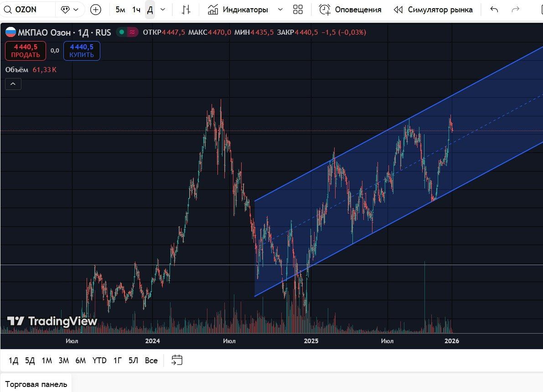Click the ОТКР 4447,5 open value
This screenshot has width=543, height=392.
[164, 32]
